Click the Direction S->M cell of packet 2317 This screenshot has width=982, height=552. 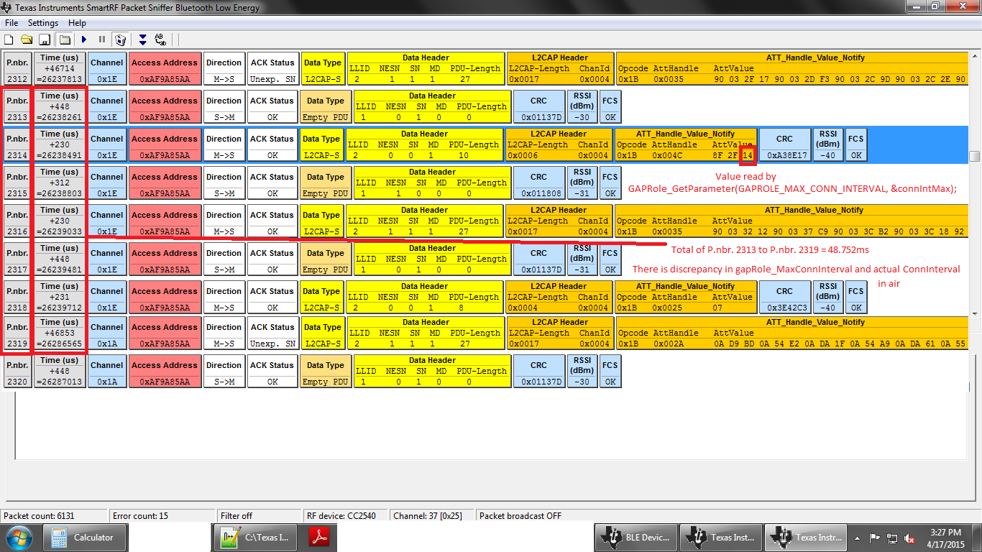pos(224,259)
